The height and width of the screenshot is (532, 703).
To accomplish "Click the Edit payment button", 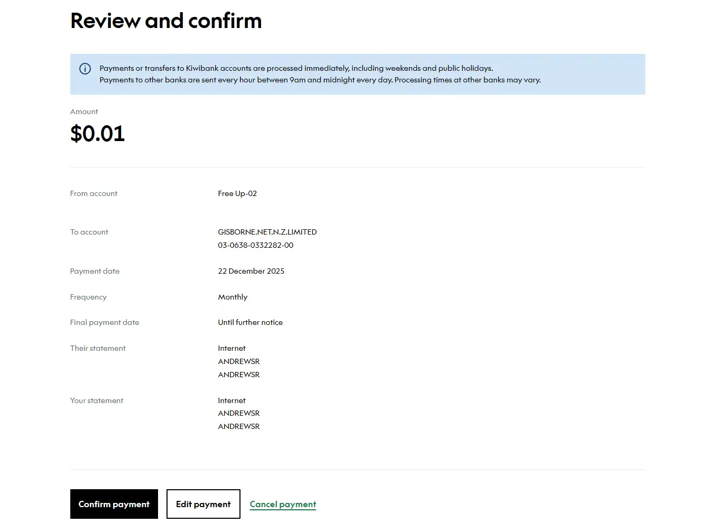I will point(203,504).
